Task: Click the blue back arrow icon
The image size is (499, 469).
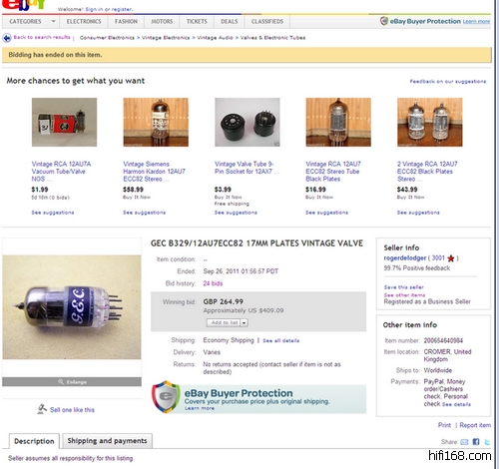Action: pyautogui.click(x=7, y=38)
